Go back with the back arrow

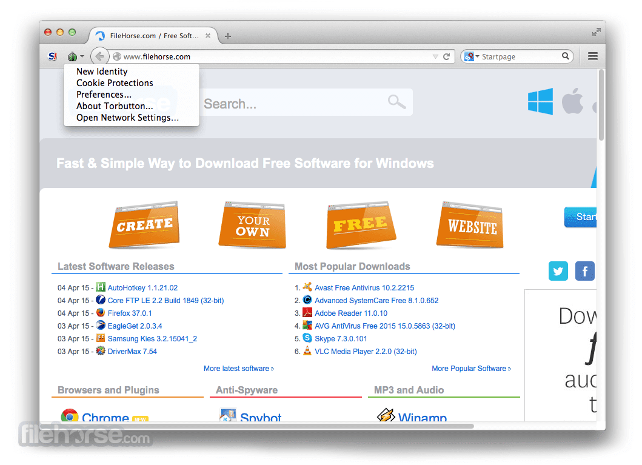(99, 56)
